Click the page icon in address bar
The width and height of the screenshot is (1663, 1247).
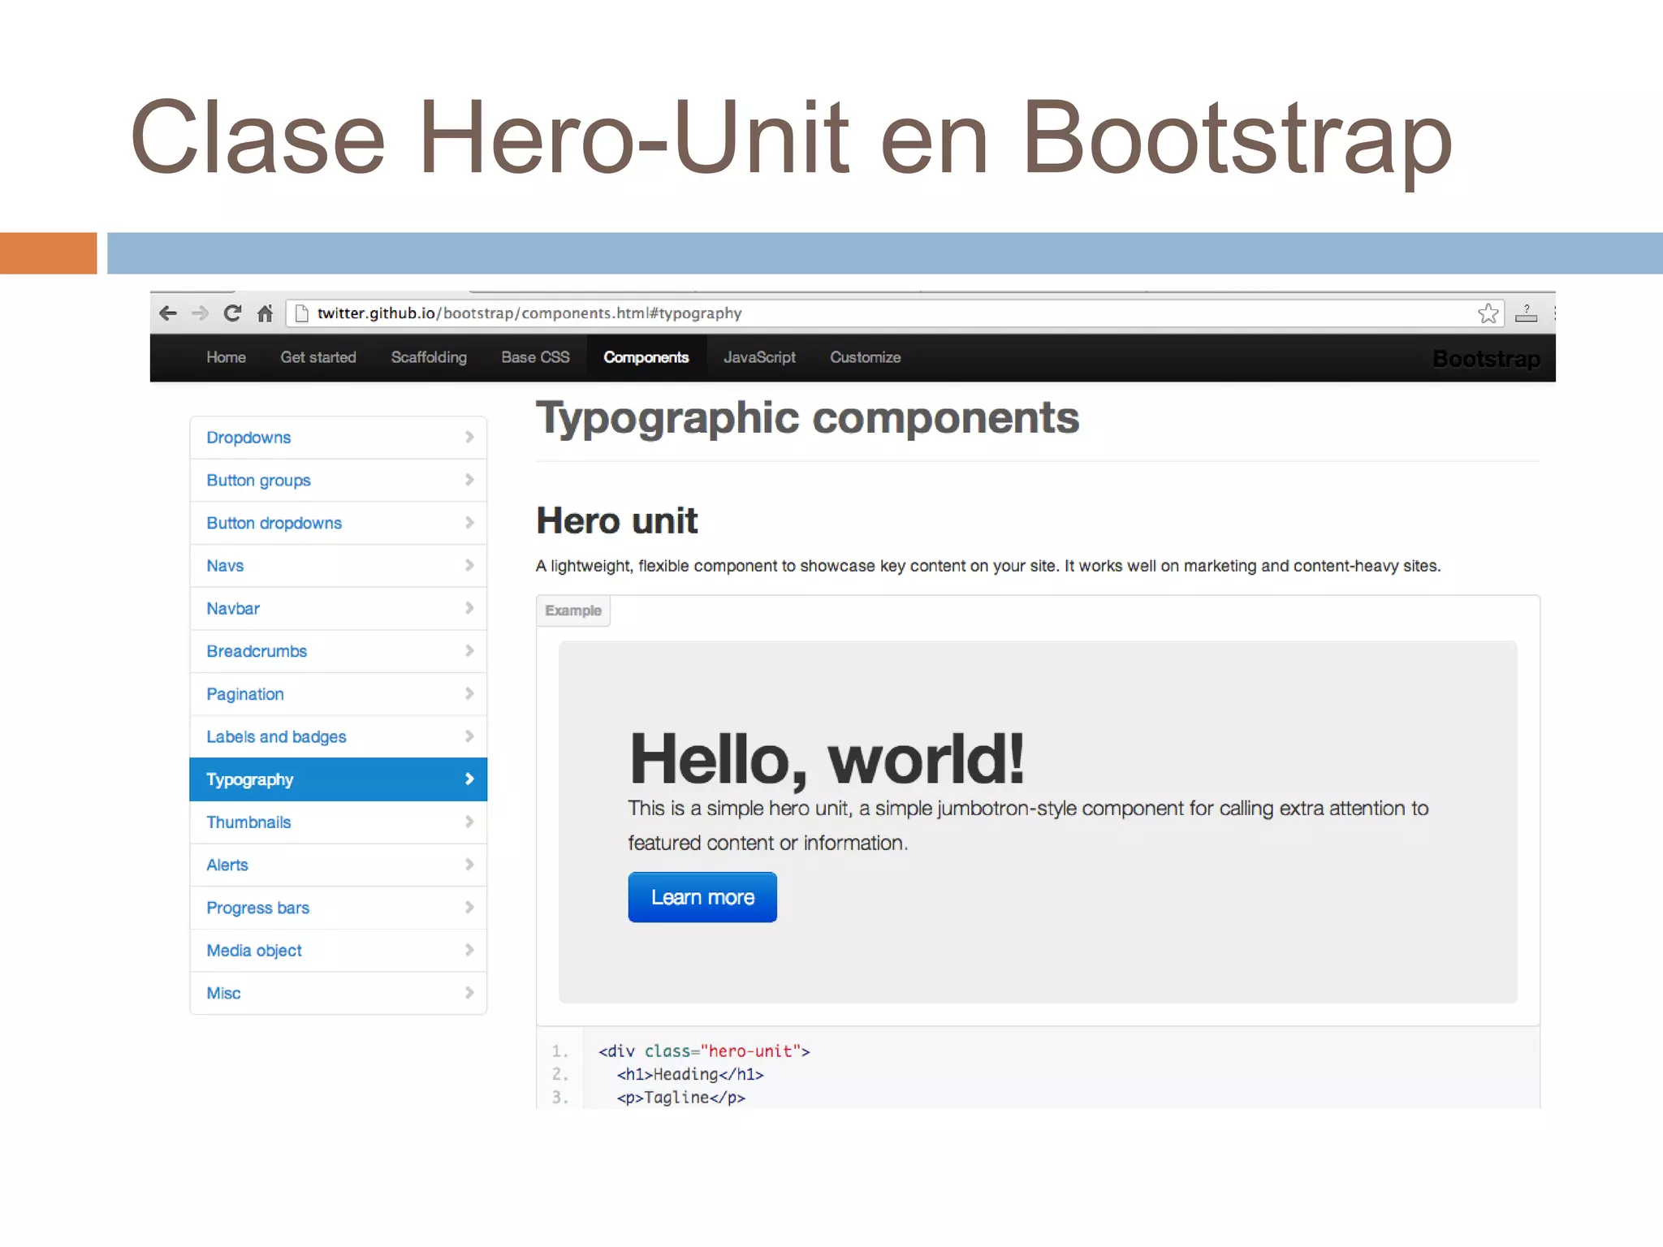(301, 313)
